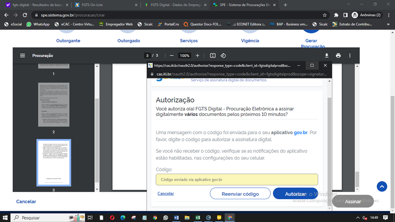Bookmark page with star icon
Image resolution: width=395 pixels, height=222 pixels.
click(x=325, y=15)
